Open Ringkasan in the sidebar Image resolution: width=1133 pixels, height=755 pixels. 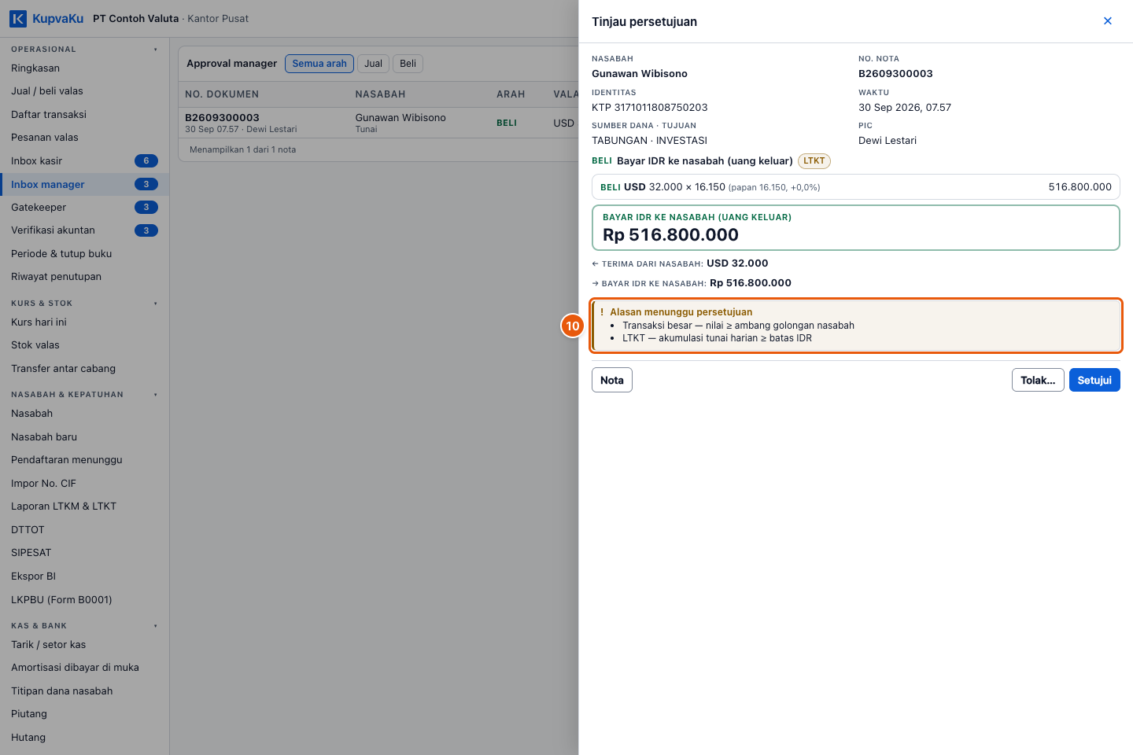84,68
